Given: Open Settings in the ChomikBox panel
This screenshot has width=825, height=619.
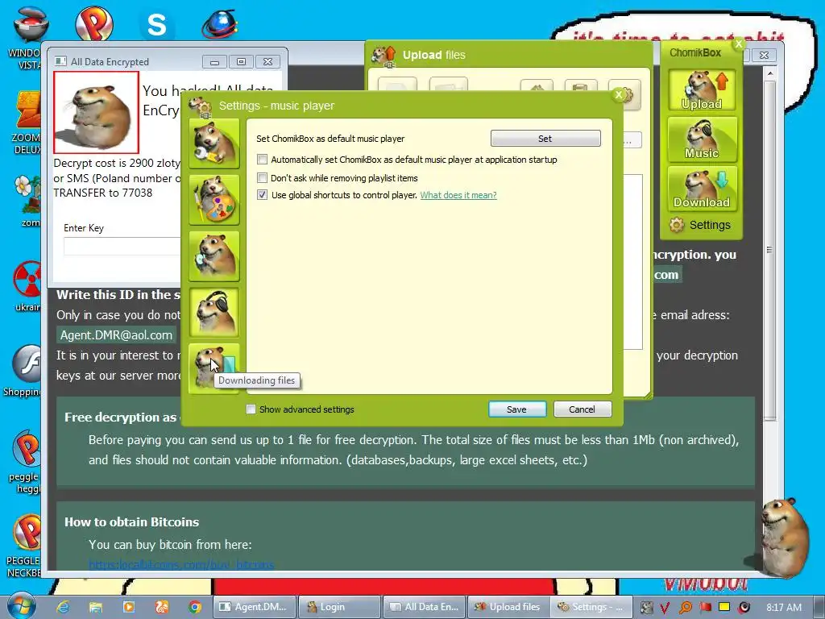Looking at the screenshot, I should coord(700,226).
